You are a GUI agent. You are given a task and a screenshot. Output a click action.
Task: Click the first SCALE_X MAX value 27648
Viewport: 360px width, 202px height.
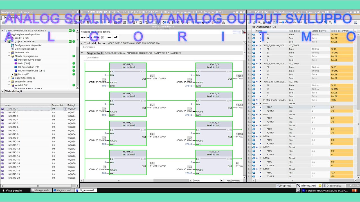[x=189, y=86]
